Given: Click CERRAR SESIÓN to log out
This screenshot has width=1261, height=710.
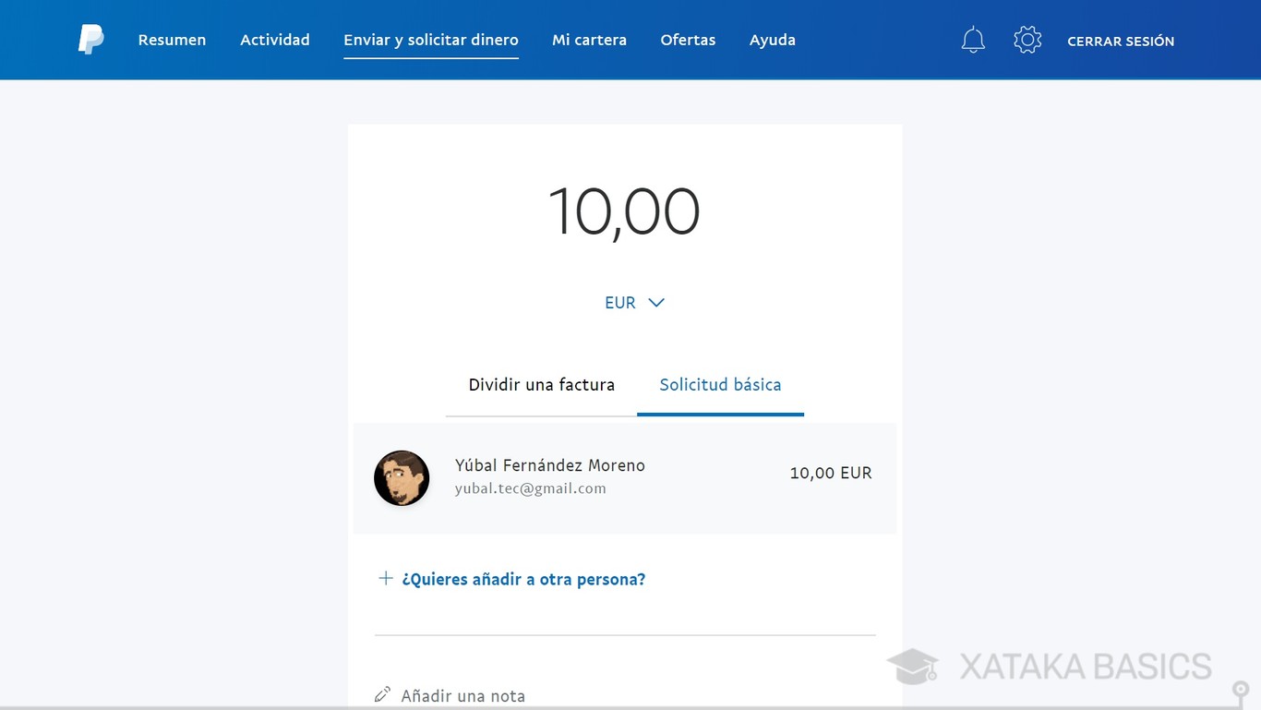Looking at the screenshot, I should click(1121, 41).
